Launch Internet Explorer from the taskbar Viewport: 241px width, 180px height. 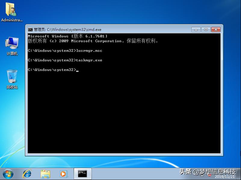[x=27, y=174]
